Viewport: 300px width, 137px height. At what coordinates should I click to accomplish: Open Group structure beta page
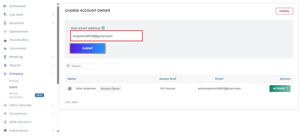point(16,95)
